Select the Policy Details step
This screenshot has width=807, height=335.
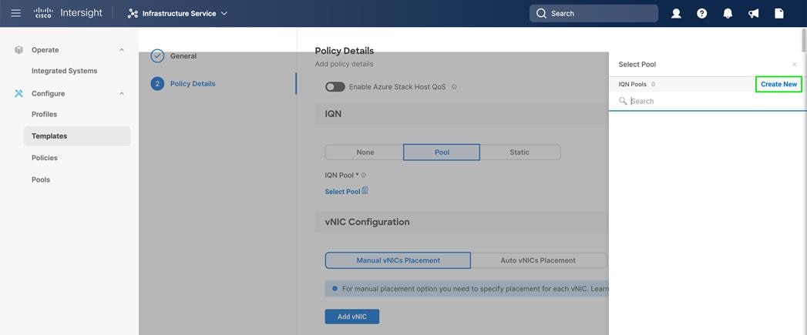[x=193, y=83]
